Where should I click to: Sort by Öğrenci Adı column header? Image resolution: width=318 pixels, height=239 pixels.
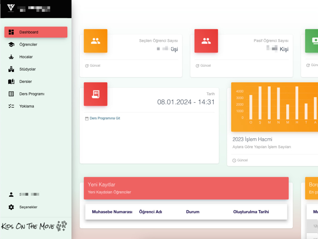[x=151, y=212]
